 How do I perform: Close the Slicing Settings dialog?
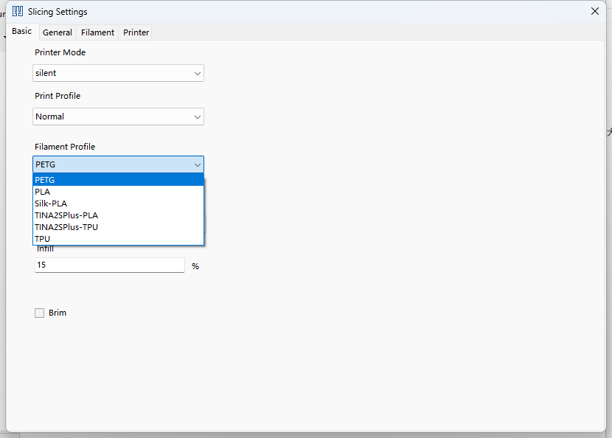(595, 11)
